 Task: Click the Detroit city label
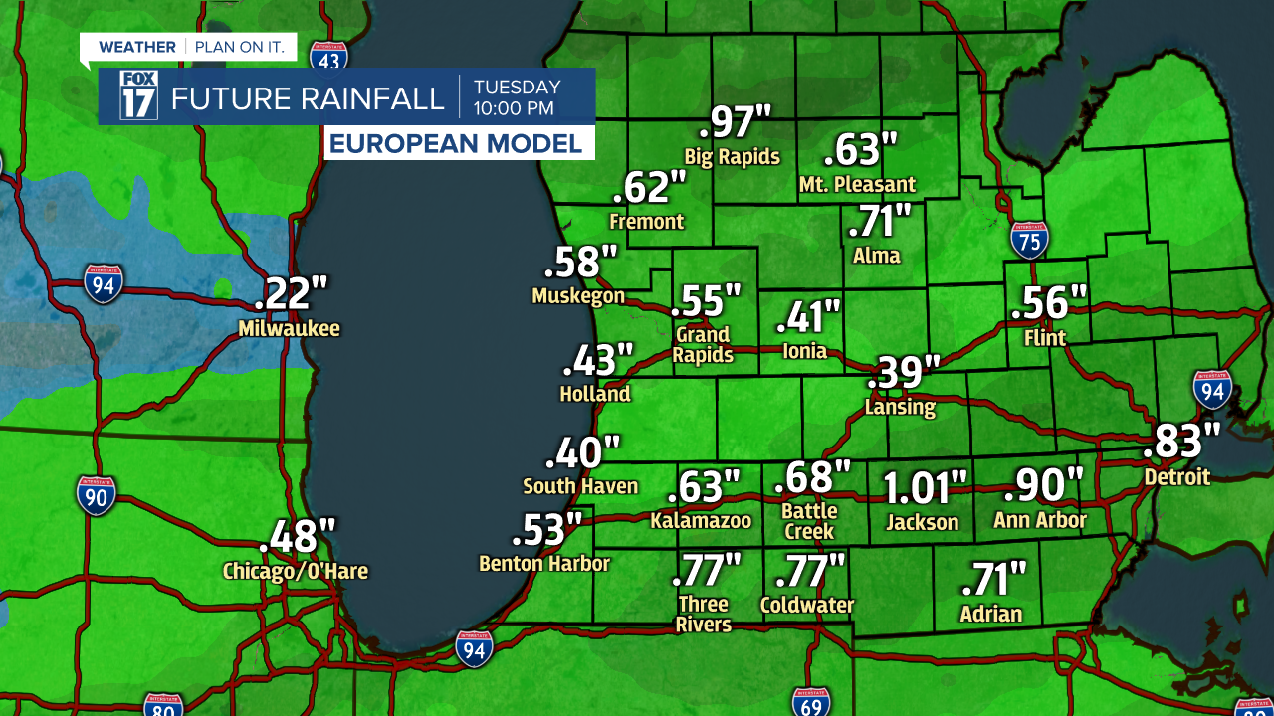[1176, 477]
